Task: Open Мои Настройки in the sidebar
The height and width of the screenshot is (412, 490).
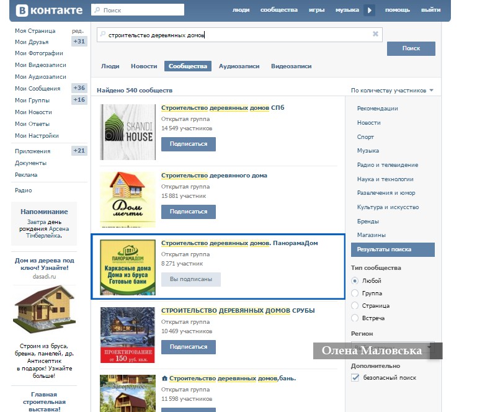Action: pos(37,136)
